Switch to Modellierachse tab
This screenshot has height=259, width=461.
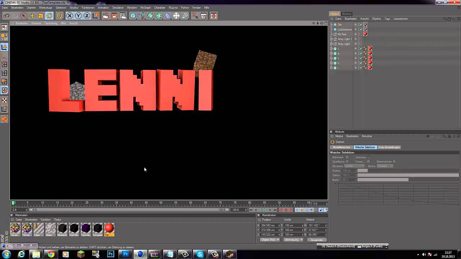(341, 147)
